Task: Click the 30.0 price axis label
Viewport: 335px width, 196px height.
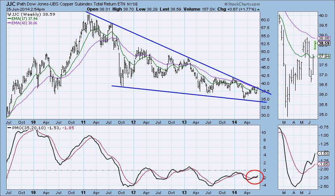Action: [x=265, y=115]
